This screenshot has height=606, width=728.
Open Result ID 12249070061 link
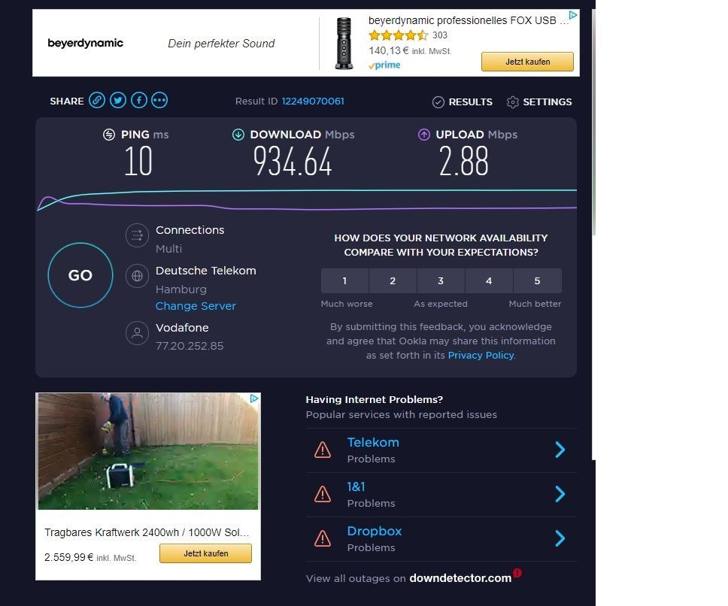pyautogui.click(x=313, y=102)
